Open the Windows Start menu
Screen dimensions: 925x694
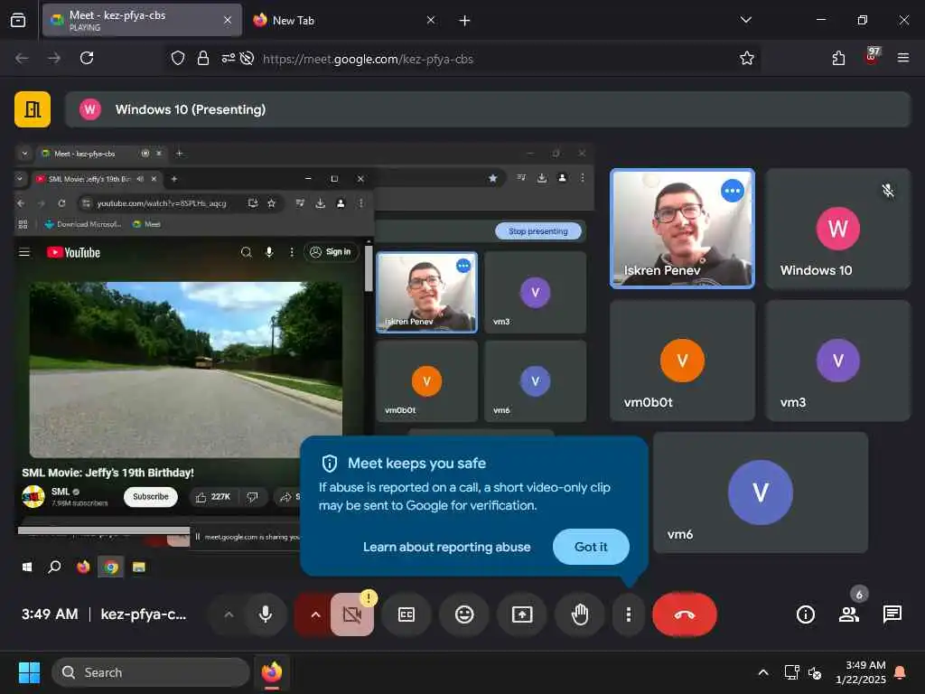29,672
